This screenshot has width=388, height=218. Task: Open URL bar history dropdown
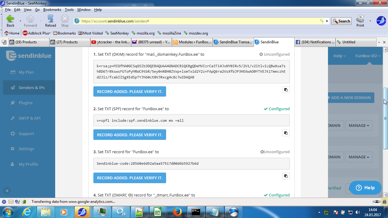(327, 21)
